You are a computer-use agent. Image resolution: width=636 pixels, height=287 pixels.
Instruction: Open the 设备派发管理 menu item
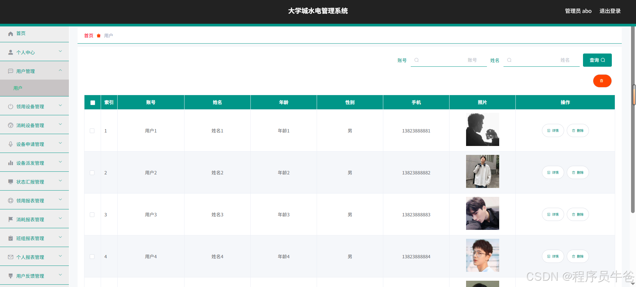pyautogui.click(x=34, y=163)
